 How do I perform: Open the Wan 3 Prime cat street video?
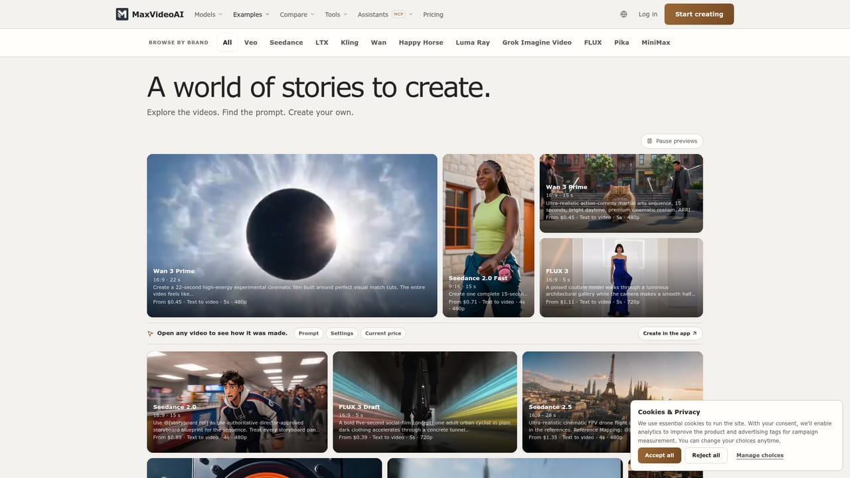click(622, 193)
